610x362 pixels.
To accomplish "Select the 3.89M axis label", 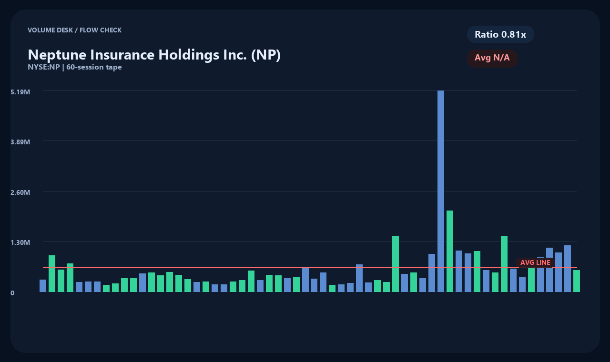I will pos(20,141).
